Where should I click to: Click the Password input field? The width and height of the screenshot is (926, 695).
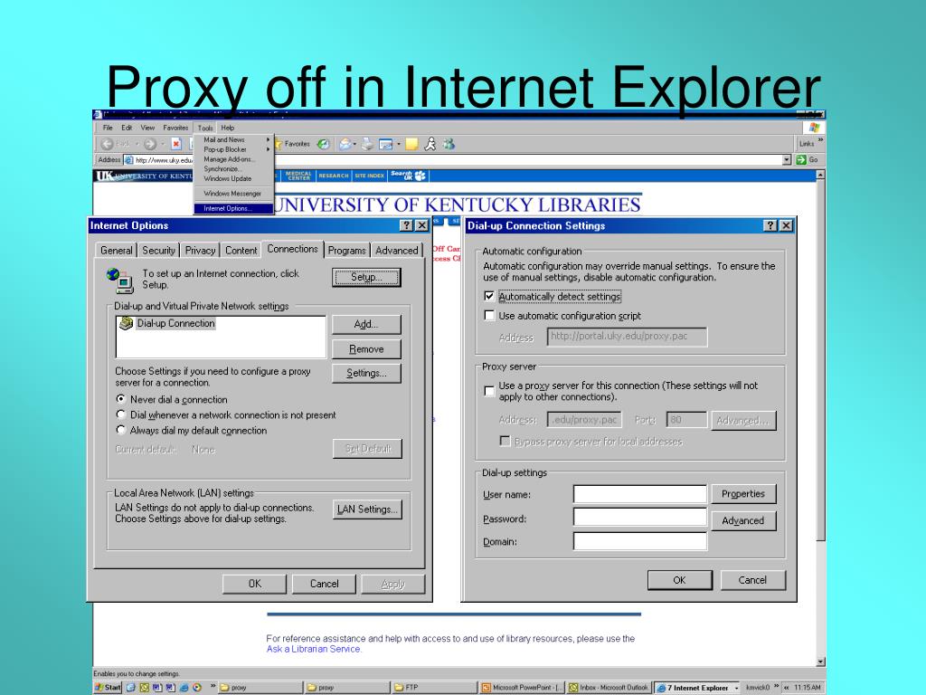point(639,517)
